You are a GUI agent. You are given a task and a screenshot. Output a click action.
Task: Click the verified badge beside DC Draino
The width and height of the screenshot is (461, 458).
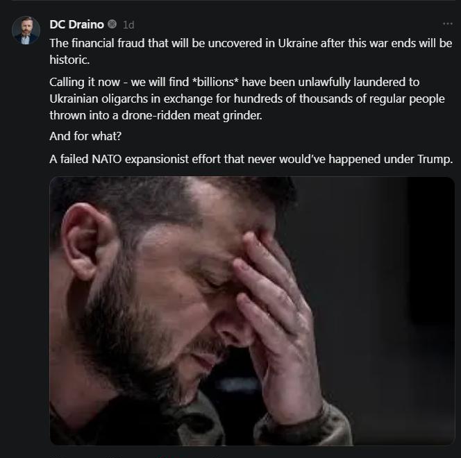click(112, 24)
